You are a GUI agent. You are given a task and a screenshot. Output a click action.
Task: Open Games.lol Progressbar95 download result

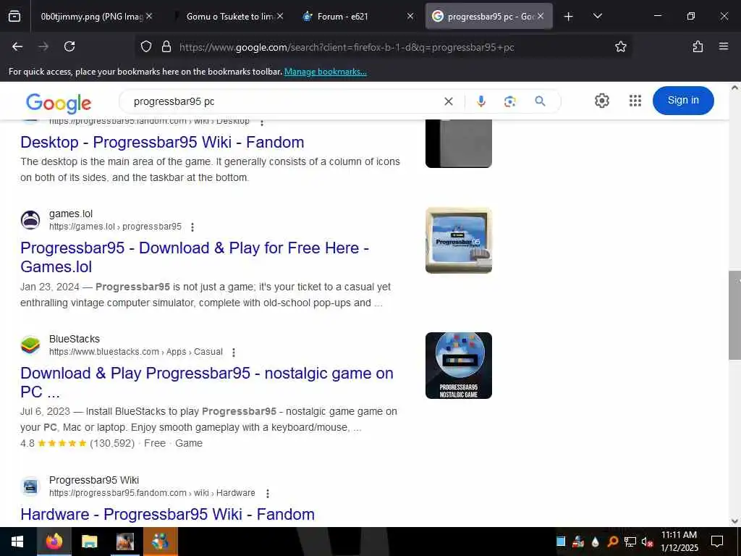(x=194, y=257)
